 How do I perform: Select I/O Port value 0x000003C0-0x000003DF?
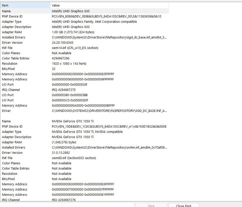pos(70,101)
